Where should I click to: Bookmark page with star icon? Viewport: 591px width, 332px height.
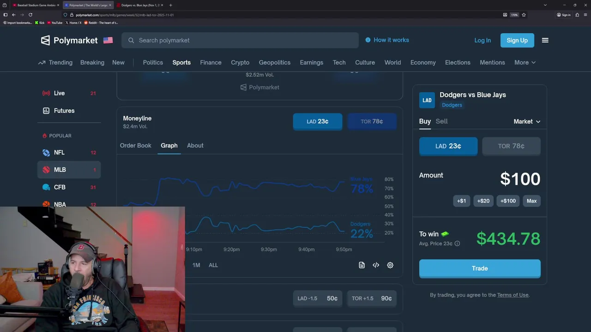[x=524, y=15]
